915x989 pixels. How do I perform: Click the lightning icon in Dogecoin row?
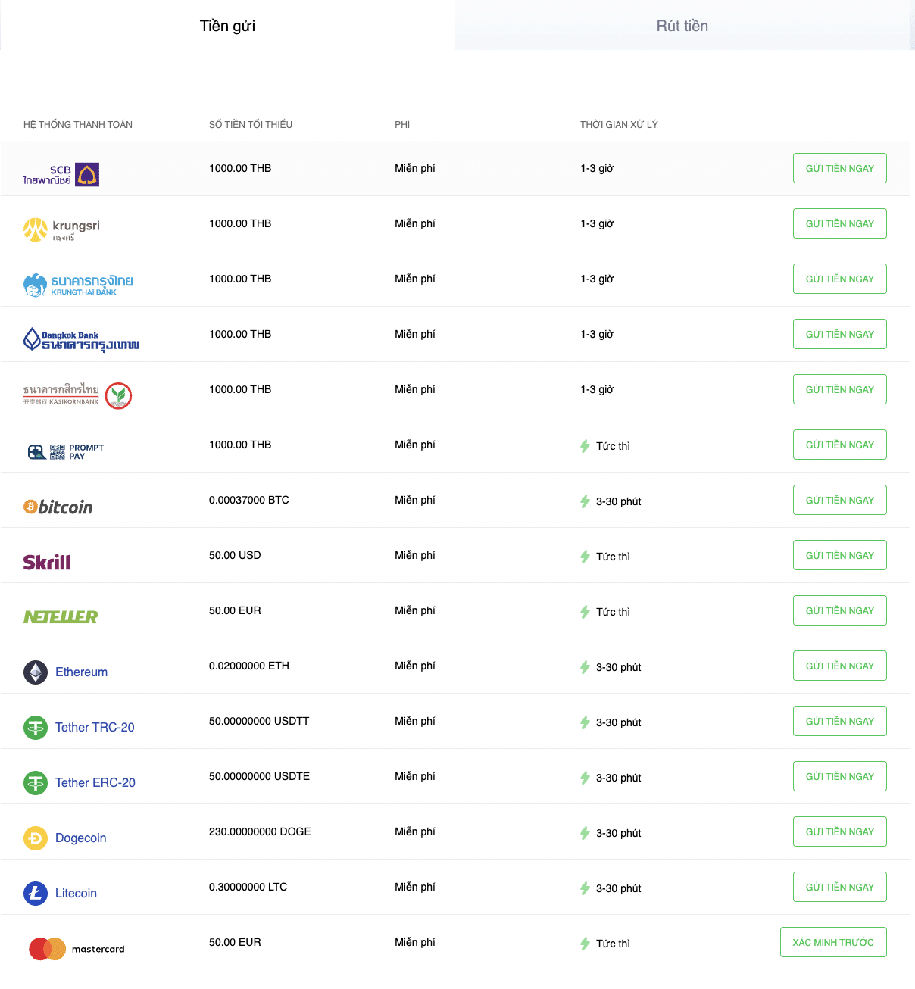[585, 833]
